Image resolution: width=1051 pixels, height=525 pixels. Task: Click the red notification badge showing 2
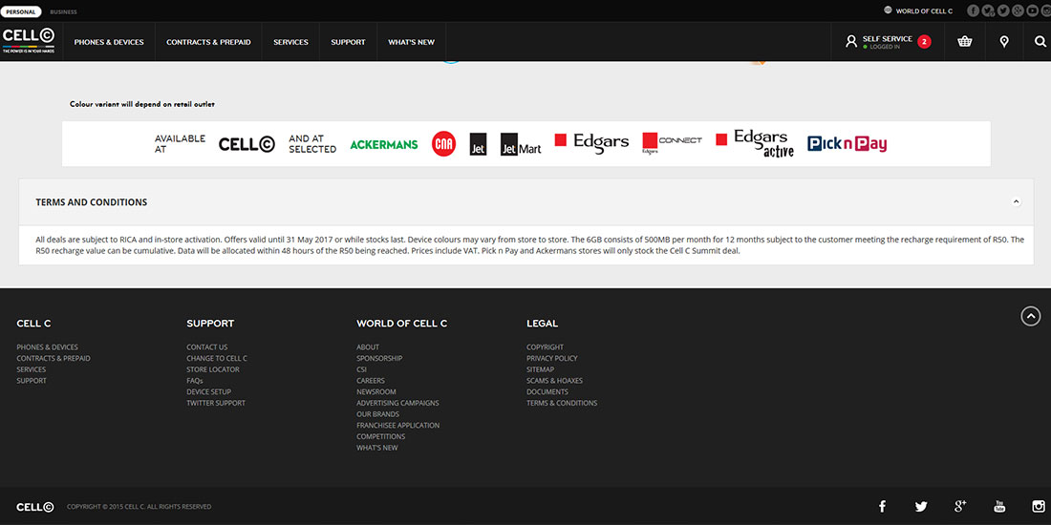point(924,41)
